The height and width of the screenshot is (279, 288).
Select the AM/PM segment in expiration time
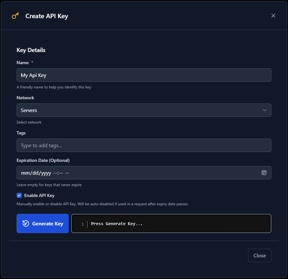click(x=67, y=173)
